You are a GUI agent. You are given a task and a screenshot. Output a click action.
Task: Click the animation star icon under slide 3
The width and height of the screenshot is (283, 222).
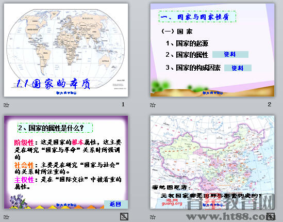click(6, 217)
